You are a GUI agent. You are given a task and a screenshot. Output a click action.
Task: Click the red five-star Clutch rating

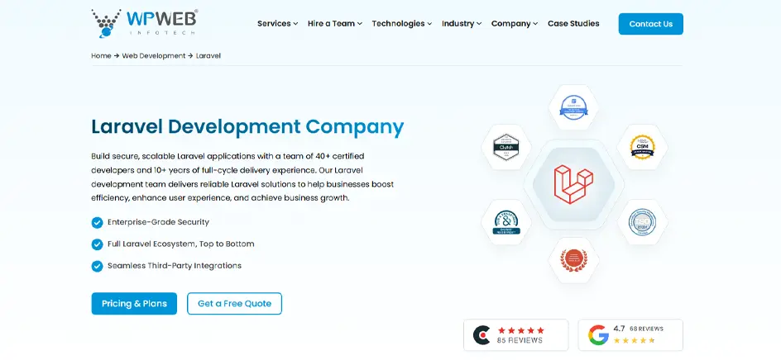tap(520, 330)
